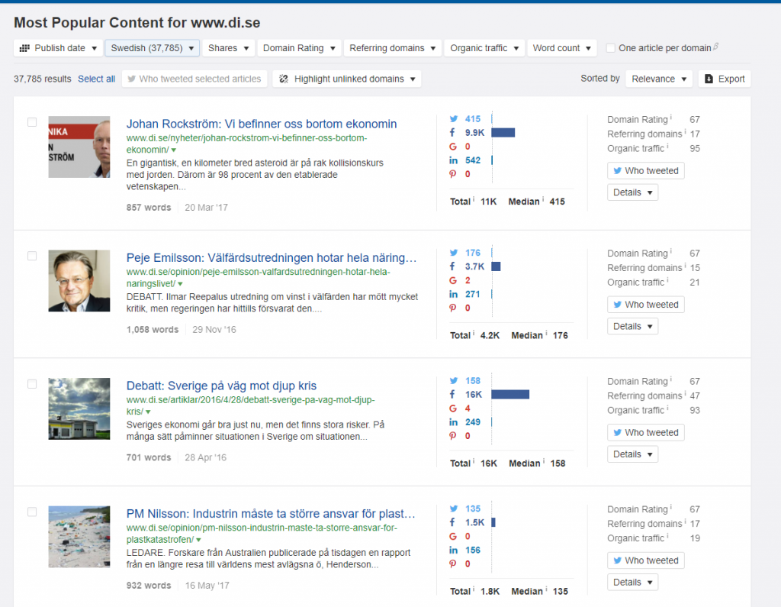Click LinkedIn icon in Debatt Sverige shares
Viewport: 781px width, 607px height.
[453, 422]
